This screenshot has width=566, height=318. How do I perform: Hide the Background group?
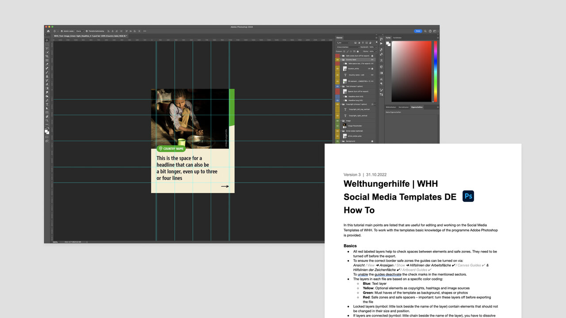(x=337, y=141)
